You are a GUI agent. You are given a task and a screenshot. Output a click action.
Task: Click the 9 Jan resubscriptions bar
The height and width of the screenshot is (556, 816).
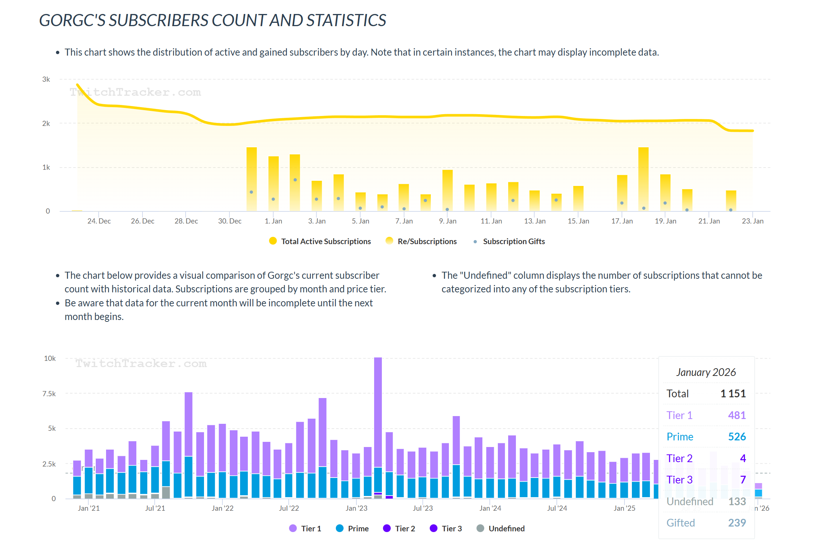tap(447, 188)
